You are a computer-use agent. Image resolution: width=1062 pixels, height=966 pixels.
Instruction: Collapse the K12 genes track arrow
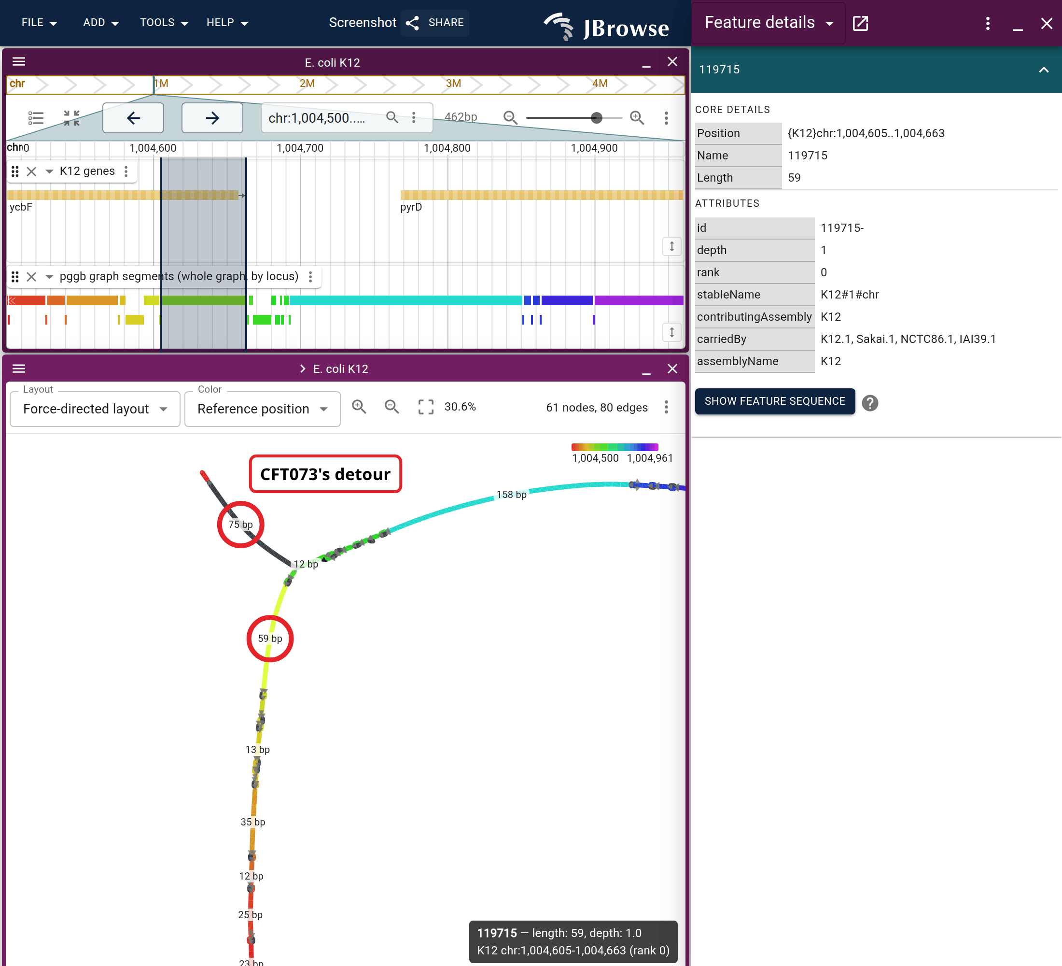tap(49, 171)
